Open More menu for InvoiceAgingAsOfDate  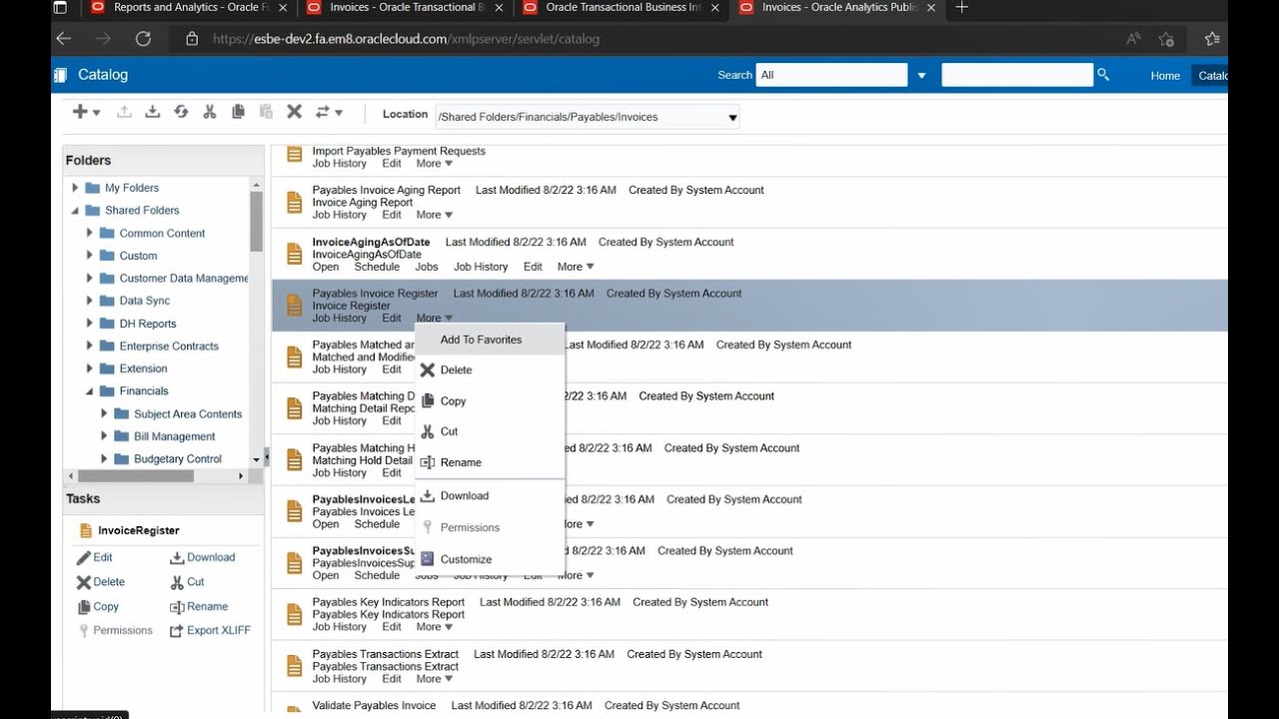tap(576, 267)
